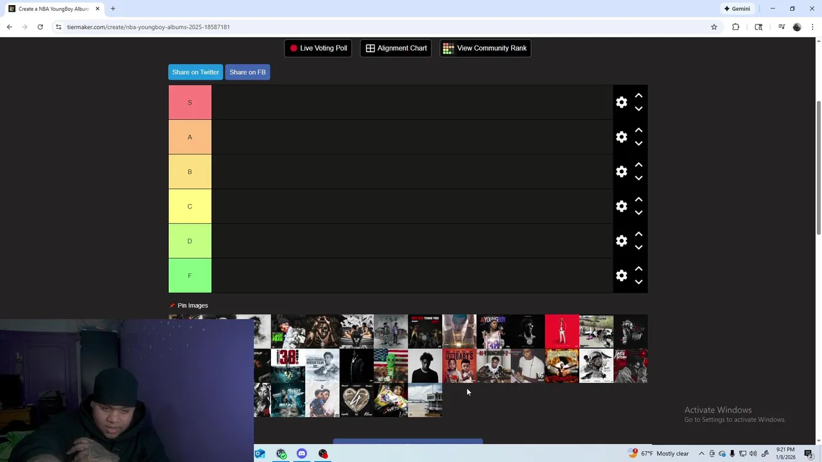Share tier list on FB
The image size is (822, 462).
coord(247,72)
